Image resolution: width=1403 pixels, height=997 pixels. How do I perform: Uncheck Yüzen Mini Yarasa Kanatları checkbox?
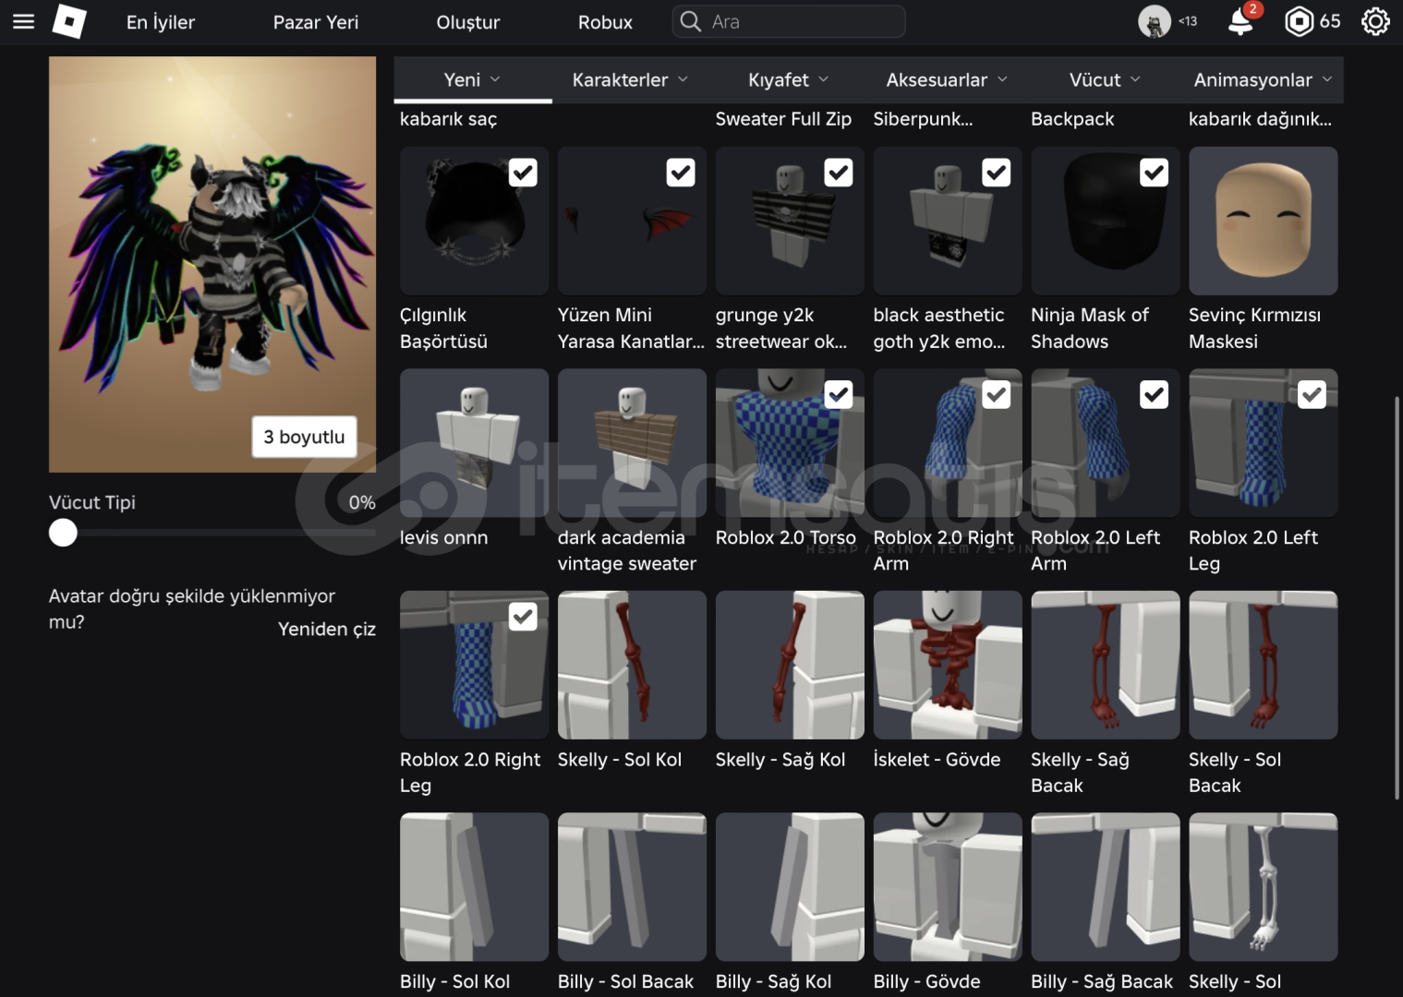(681, 173)
